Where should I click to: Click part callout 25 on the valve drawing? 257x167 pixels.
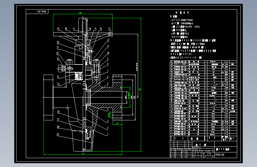click(58, 84)
